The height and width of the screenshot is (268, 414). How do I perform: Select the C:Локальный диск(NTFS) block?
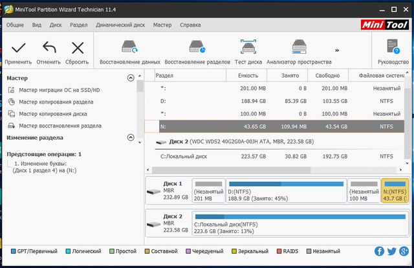[300, 223]
